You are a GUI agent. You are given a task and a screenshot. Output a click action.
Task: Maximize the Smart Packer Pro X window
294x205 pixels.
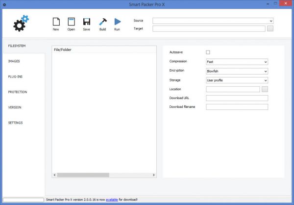pyautogui.click(x=275, y=3)
